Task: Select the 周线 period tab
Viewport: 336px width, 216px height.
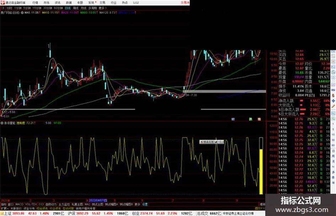Action: pos(76,8)
